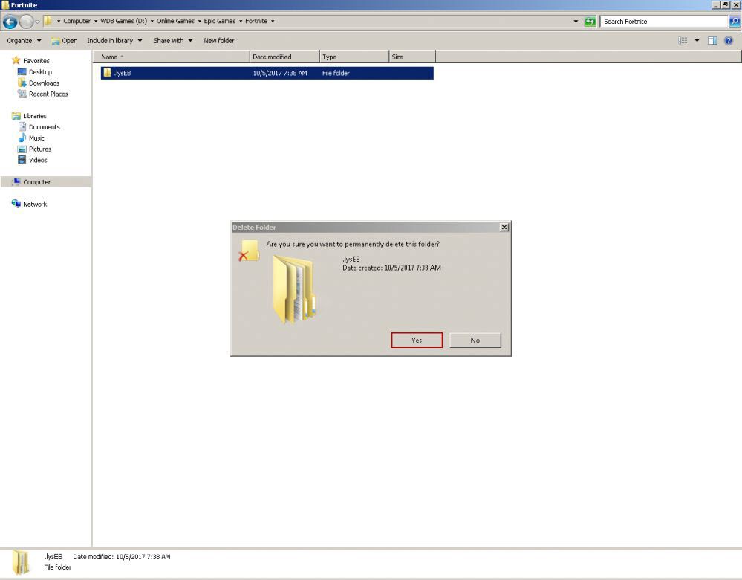Click the Favorites star icon
This screenshot has height=580, width=742.
tap(16, 60)
